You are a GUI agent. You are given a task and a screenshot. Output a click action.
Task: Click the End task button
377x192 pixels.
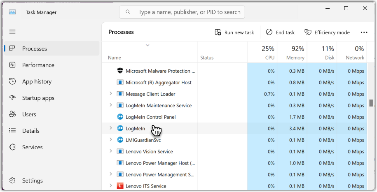coord(280,32)
